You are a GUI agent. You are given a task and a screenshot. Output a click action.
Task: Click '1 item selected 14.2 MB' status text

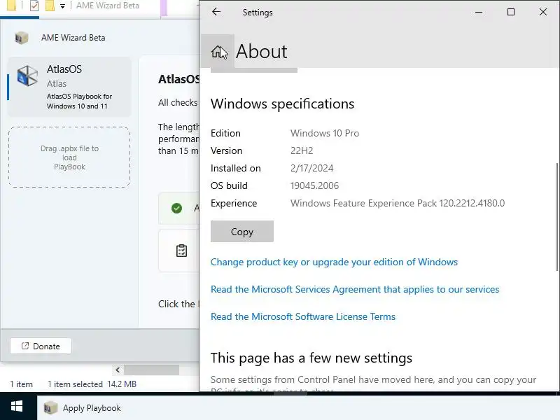92,384
